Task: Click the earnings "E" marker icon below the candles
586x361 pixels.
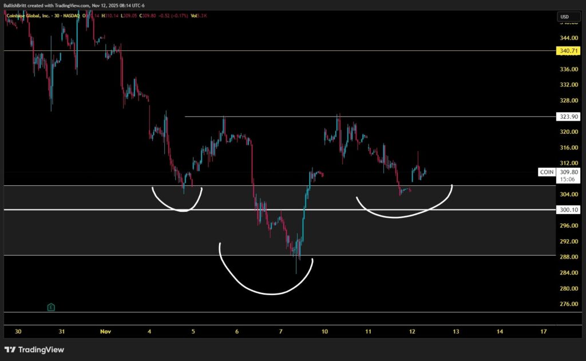Action: 51,307
